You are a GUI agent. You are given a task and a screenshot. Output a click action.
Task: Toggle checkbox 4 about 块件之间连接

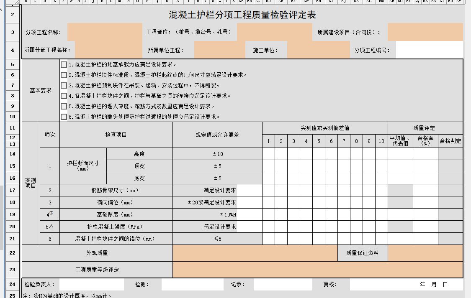[64, 96]
